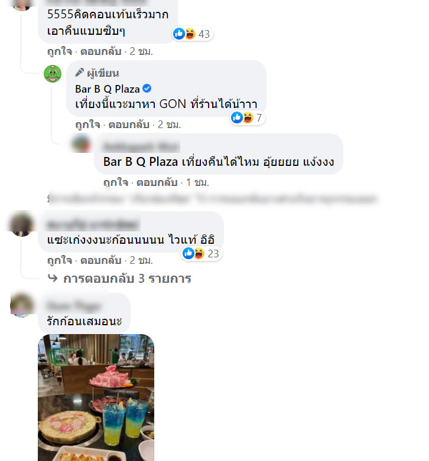429x461 pixels.
Task: Like the Bar B Q Plaza author reply
Action: [87, 125]
